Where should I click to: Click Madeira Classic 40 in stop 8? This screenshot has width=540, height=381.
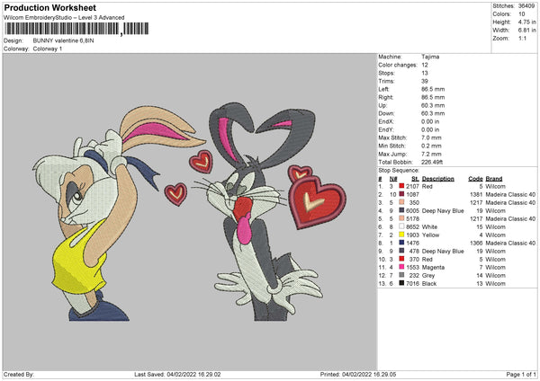(x=510, y=243)
